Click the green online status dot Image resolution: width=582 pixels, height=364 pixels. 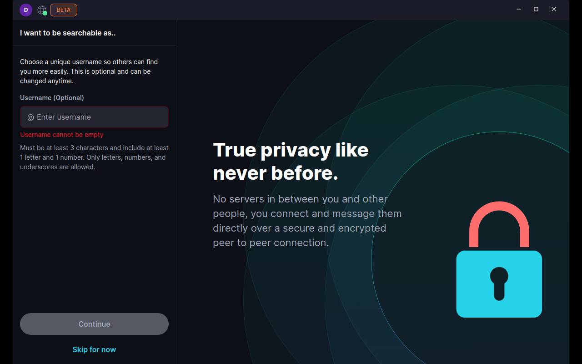(45, 13)
